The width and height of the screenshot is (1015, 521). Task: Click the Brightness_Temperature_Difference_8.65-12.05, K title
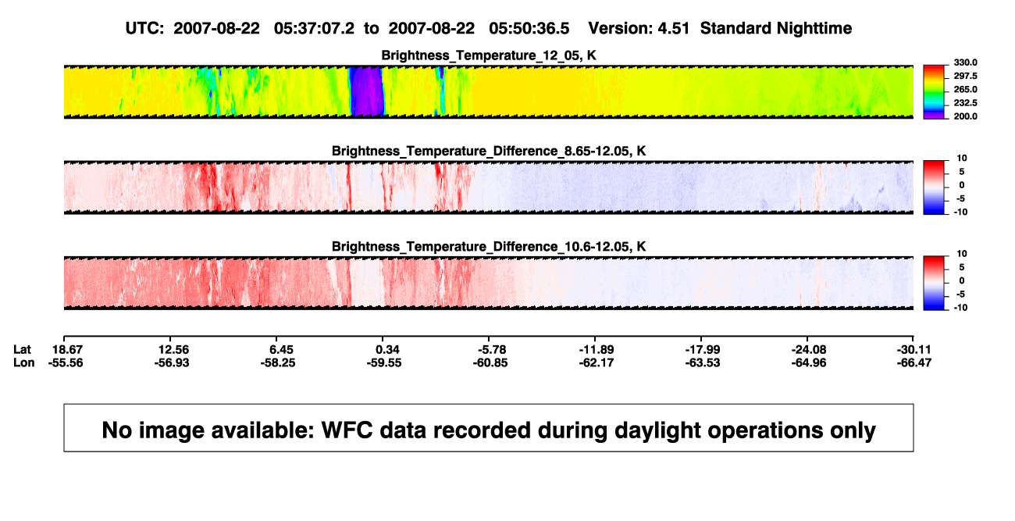[489, 151]
